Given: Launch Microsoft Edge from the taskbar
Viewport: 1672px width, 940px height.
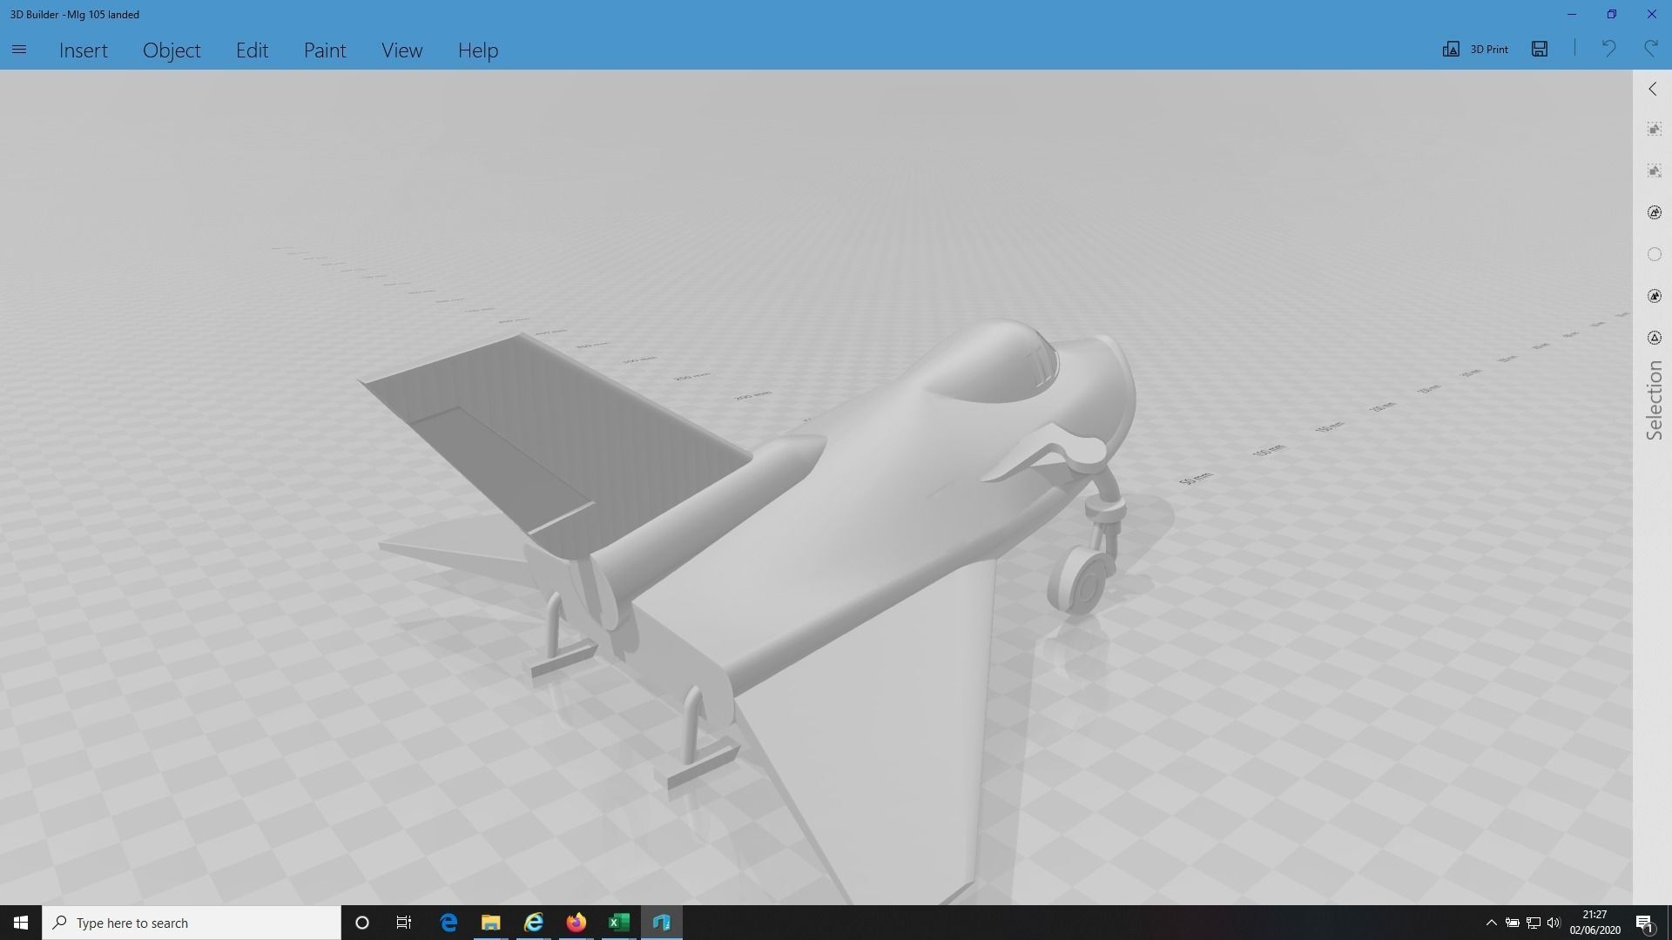Looking at the screenshot, I should pyautogui.click(x=448, y=923).
